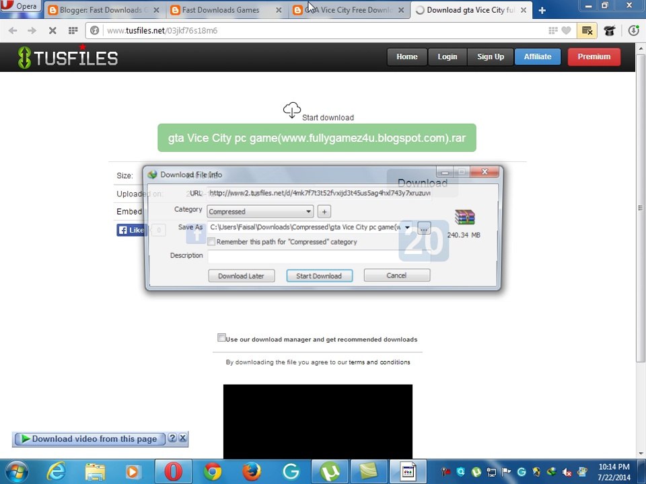This screenshot has height=484, width=646.
Task: Click the volume muted tray icon
Action: tap(567, 472)
